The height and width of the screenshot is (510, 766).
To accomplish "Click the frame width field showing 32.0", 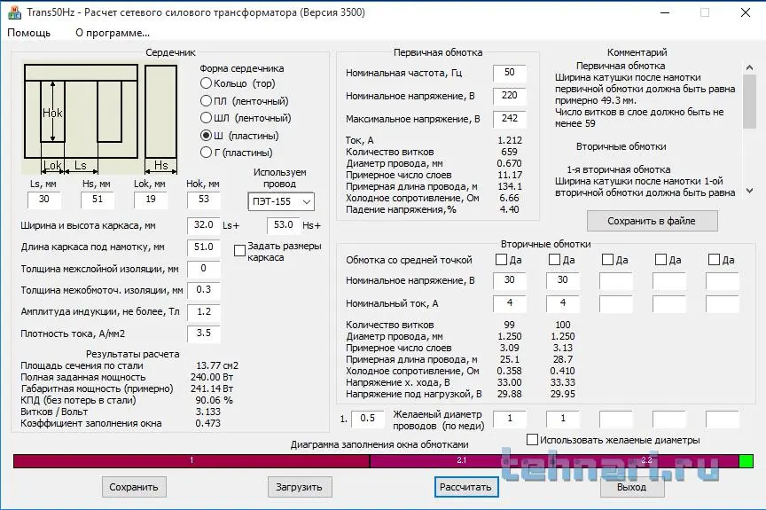I will [204, 225].
